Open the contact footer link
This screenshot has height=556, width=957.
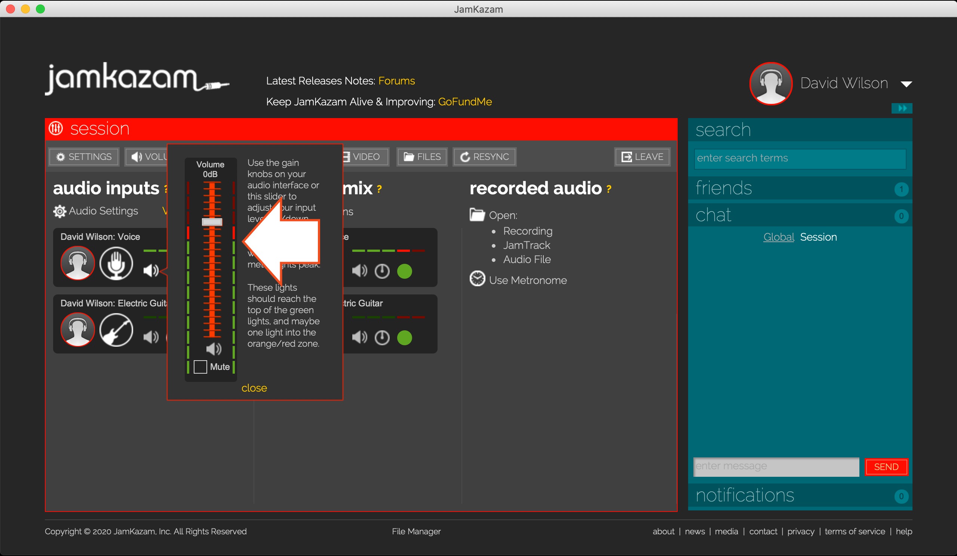coord(763,531)
